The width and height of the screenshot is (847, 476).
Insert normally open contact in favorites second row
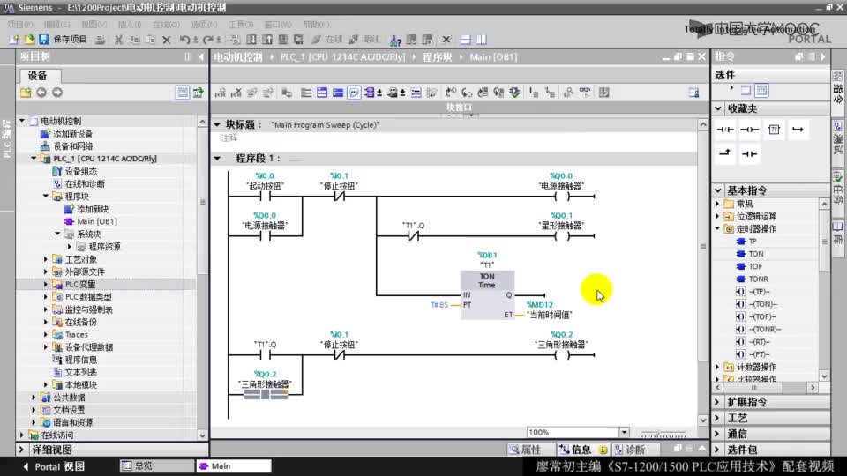click(x=749, y=153)
